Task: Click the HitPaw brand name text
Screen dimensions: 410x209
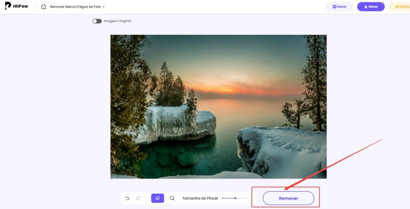Action: (x=21, y=6)
